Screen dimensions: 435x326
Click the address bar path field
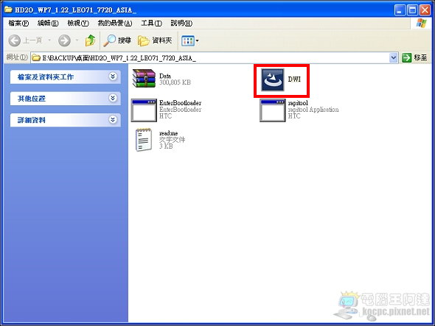point(214,57)
